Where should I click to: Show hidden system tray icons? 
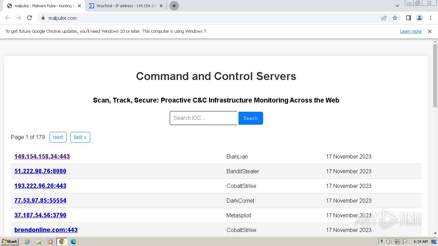tap(382, 242)
